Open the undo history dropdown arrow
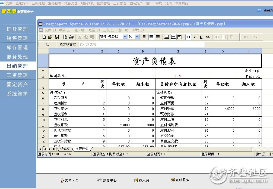The height and width of the screenshot is (189, 273). 250,37
